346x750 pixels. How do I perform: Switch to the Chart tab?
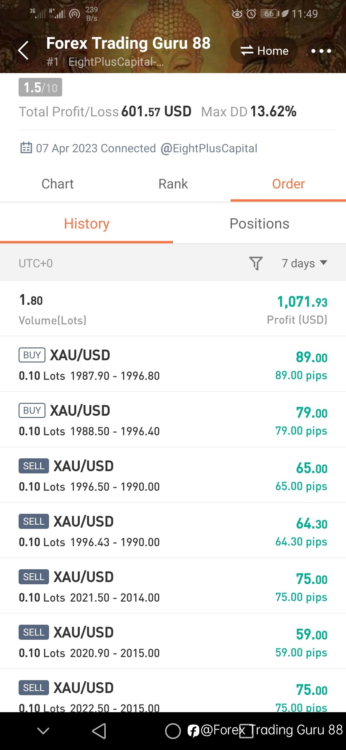pyautogui.click(x=58, y=184)
